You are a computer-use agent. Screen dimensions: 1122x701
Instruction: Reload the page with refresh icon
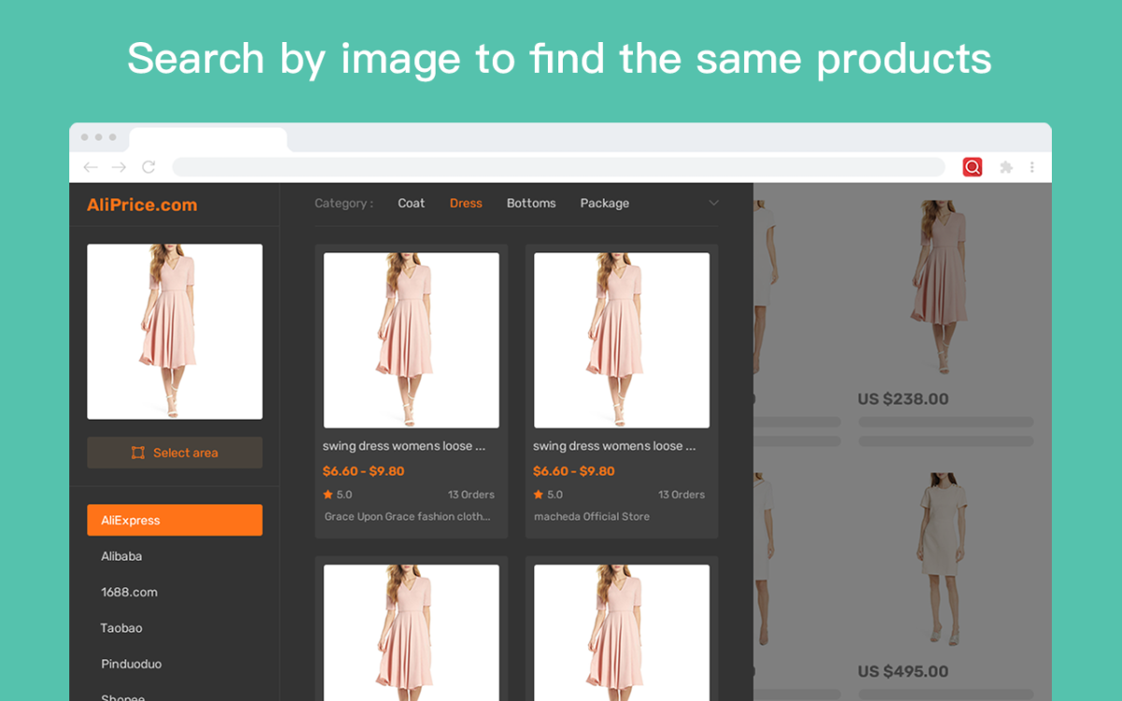click(x=149, y=167)
